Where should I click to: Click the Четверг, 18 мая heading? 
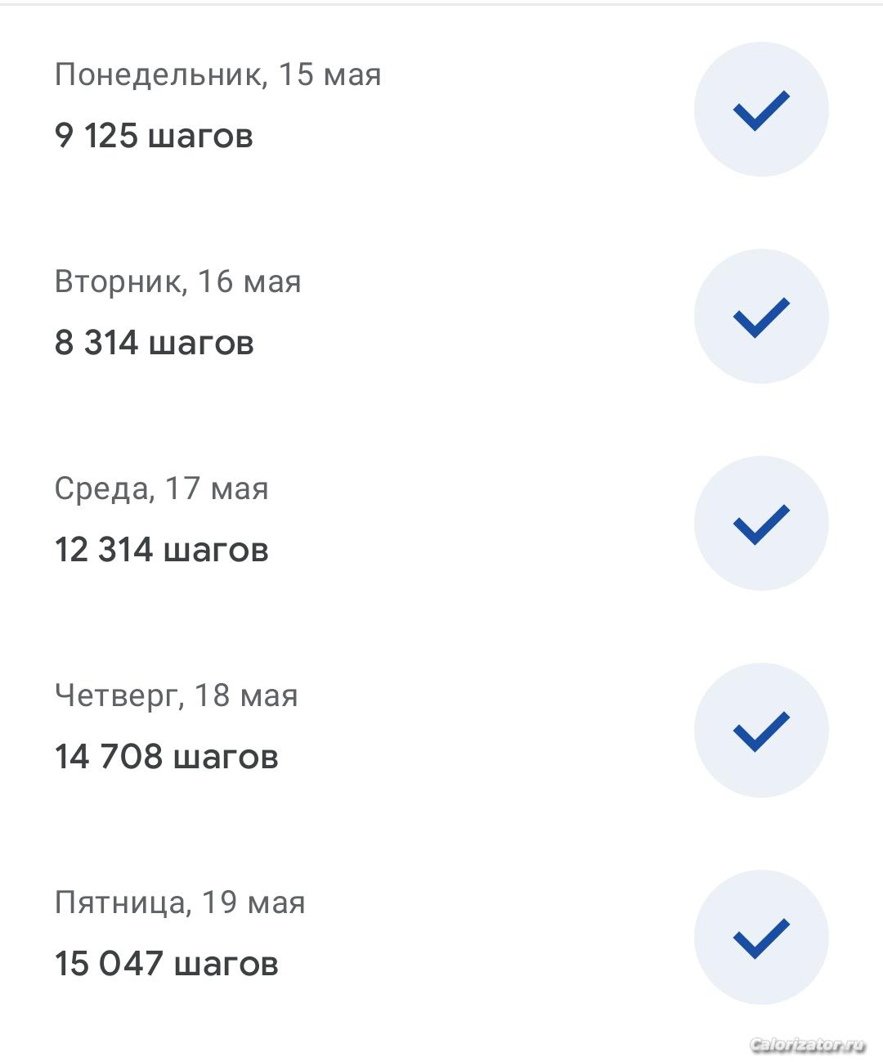point(176,695)
